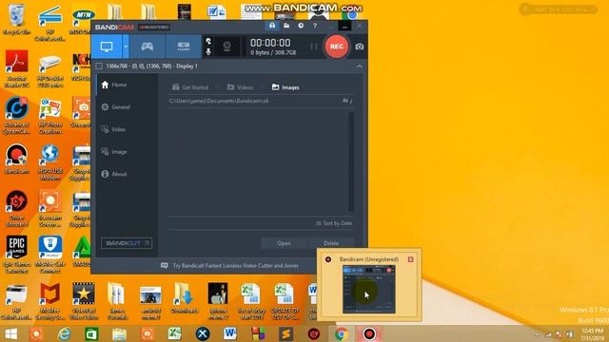This screenshot has width=609, height=342.
Task: Open Bandicam help question mark
Action: click(x=315, y=26)
